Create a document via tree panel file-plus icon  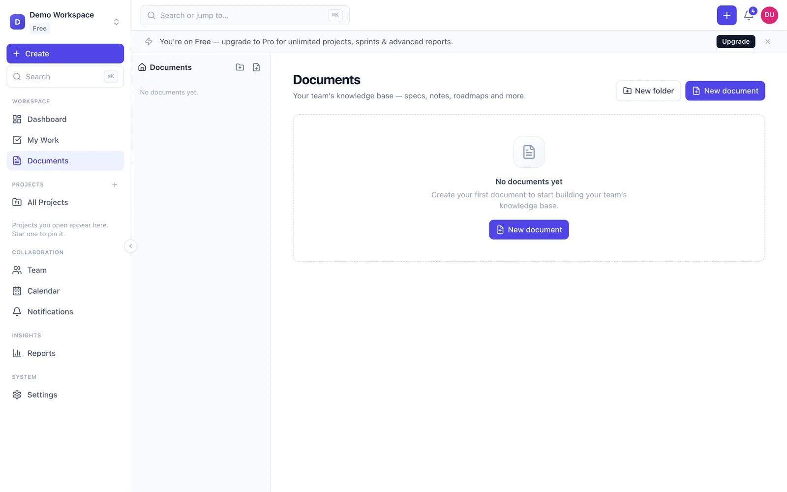pyautogui.click(x=256, y=67)
